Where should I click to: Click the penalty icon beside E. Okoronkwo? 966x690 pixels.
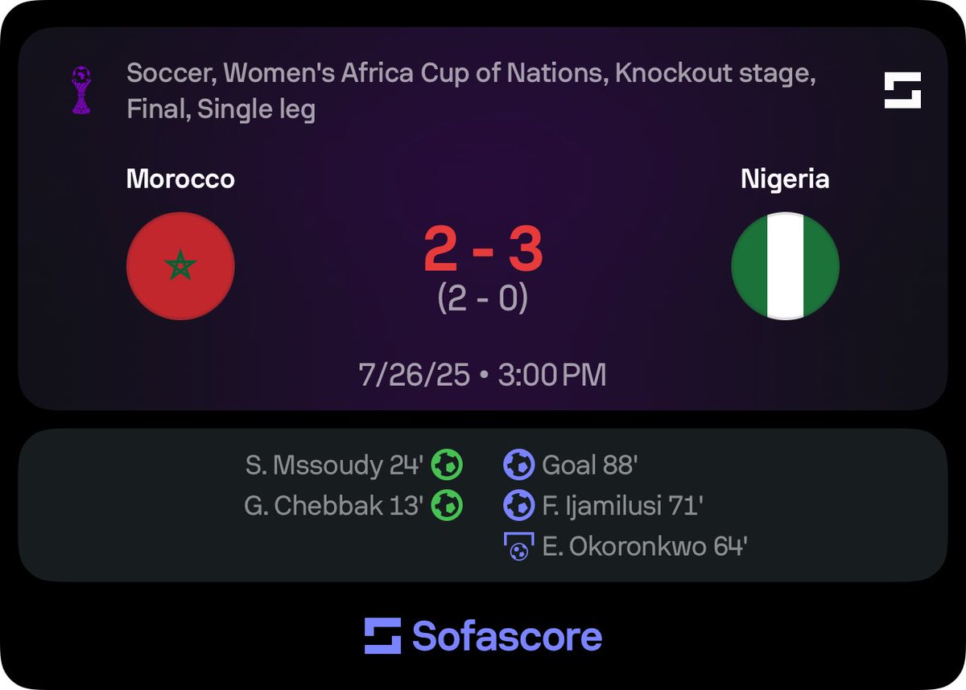pos(519,548)
